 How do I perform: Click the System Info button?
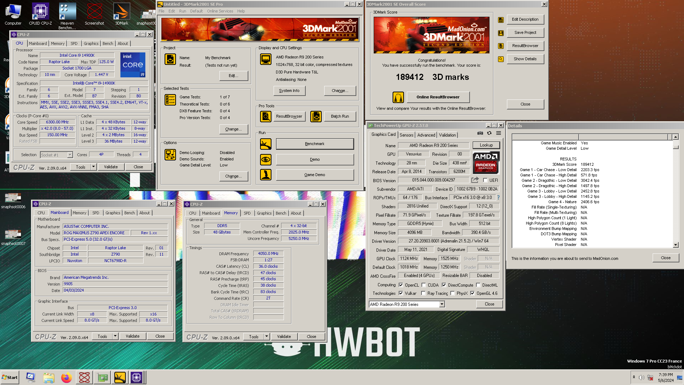click(289, 91)
